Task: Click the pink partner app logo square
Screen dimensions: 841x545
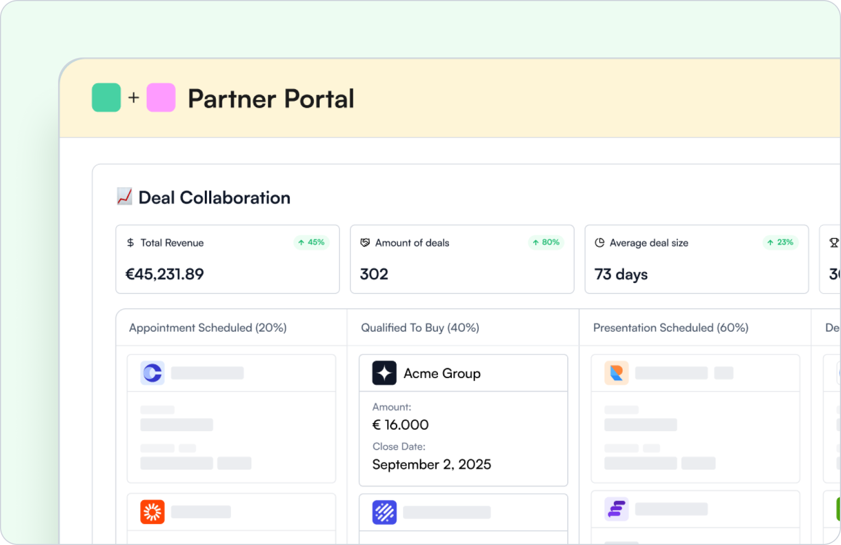Action: pyautogui.click(x=161, y=97)
